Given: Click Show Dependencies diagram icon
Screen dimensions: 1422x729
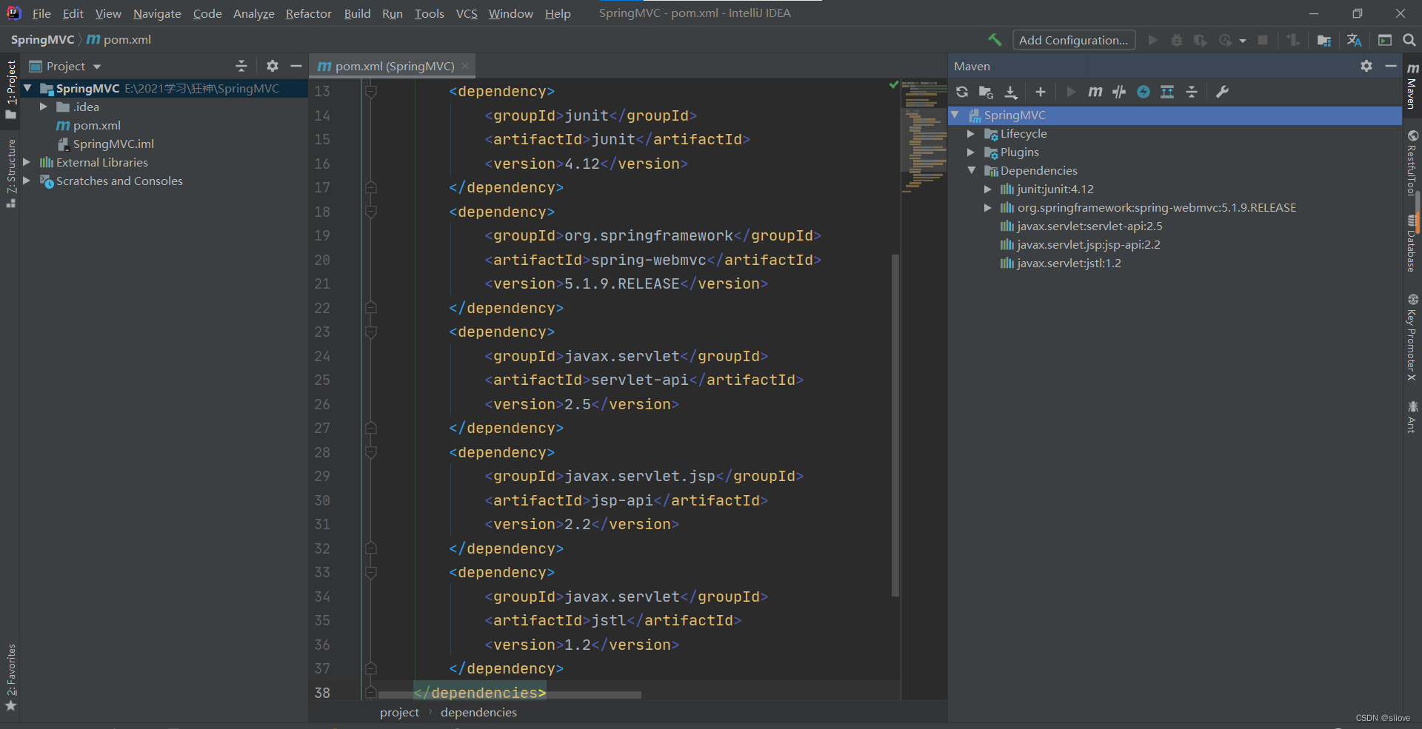Looking at the screenshot, I should (x=1167, y=92).
